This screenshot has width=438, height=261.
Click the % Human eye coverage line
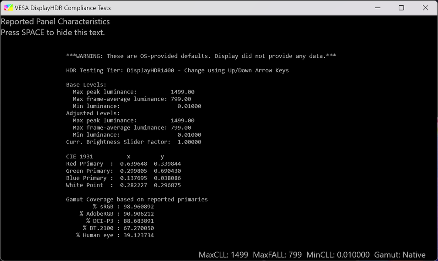[115, 235]
